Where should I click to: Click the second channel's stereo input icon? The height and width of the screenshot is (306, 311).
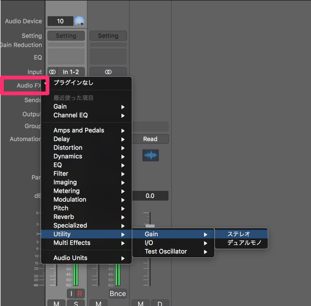[x=108, y=72]
